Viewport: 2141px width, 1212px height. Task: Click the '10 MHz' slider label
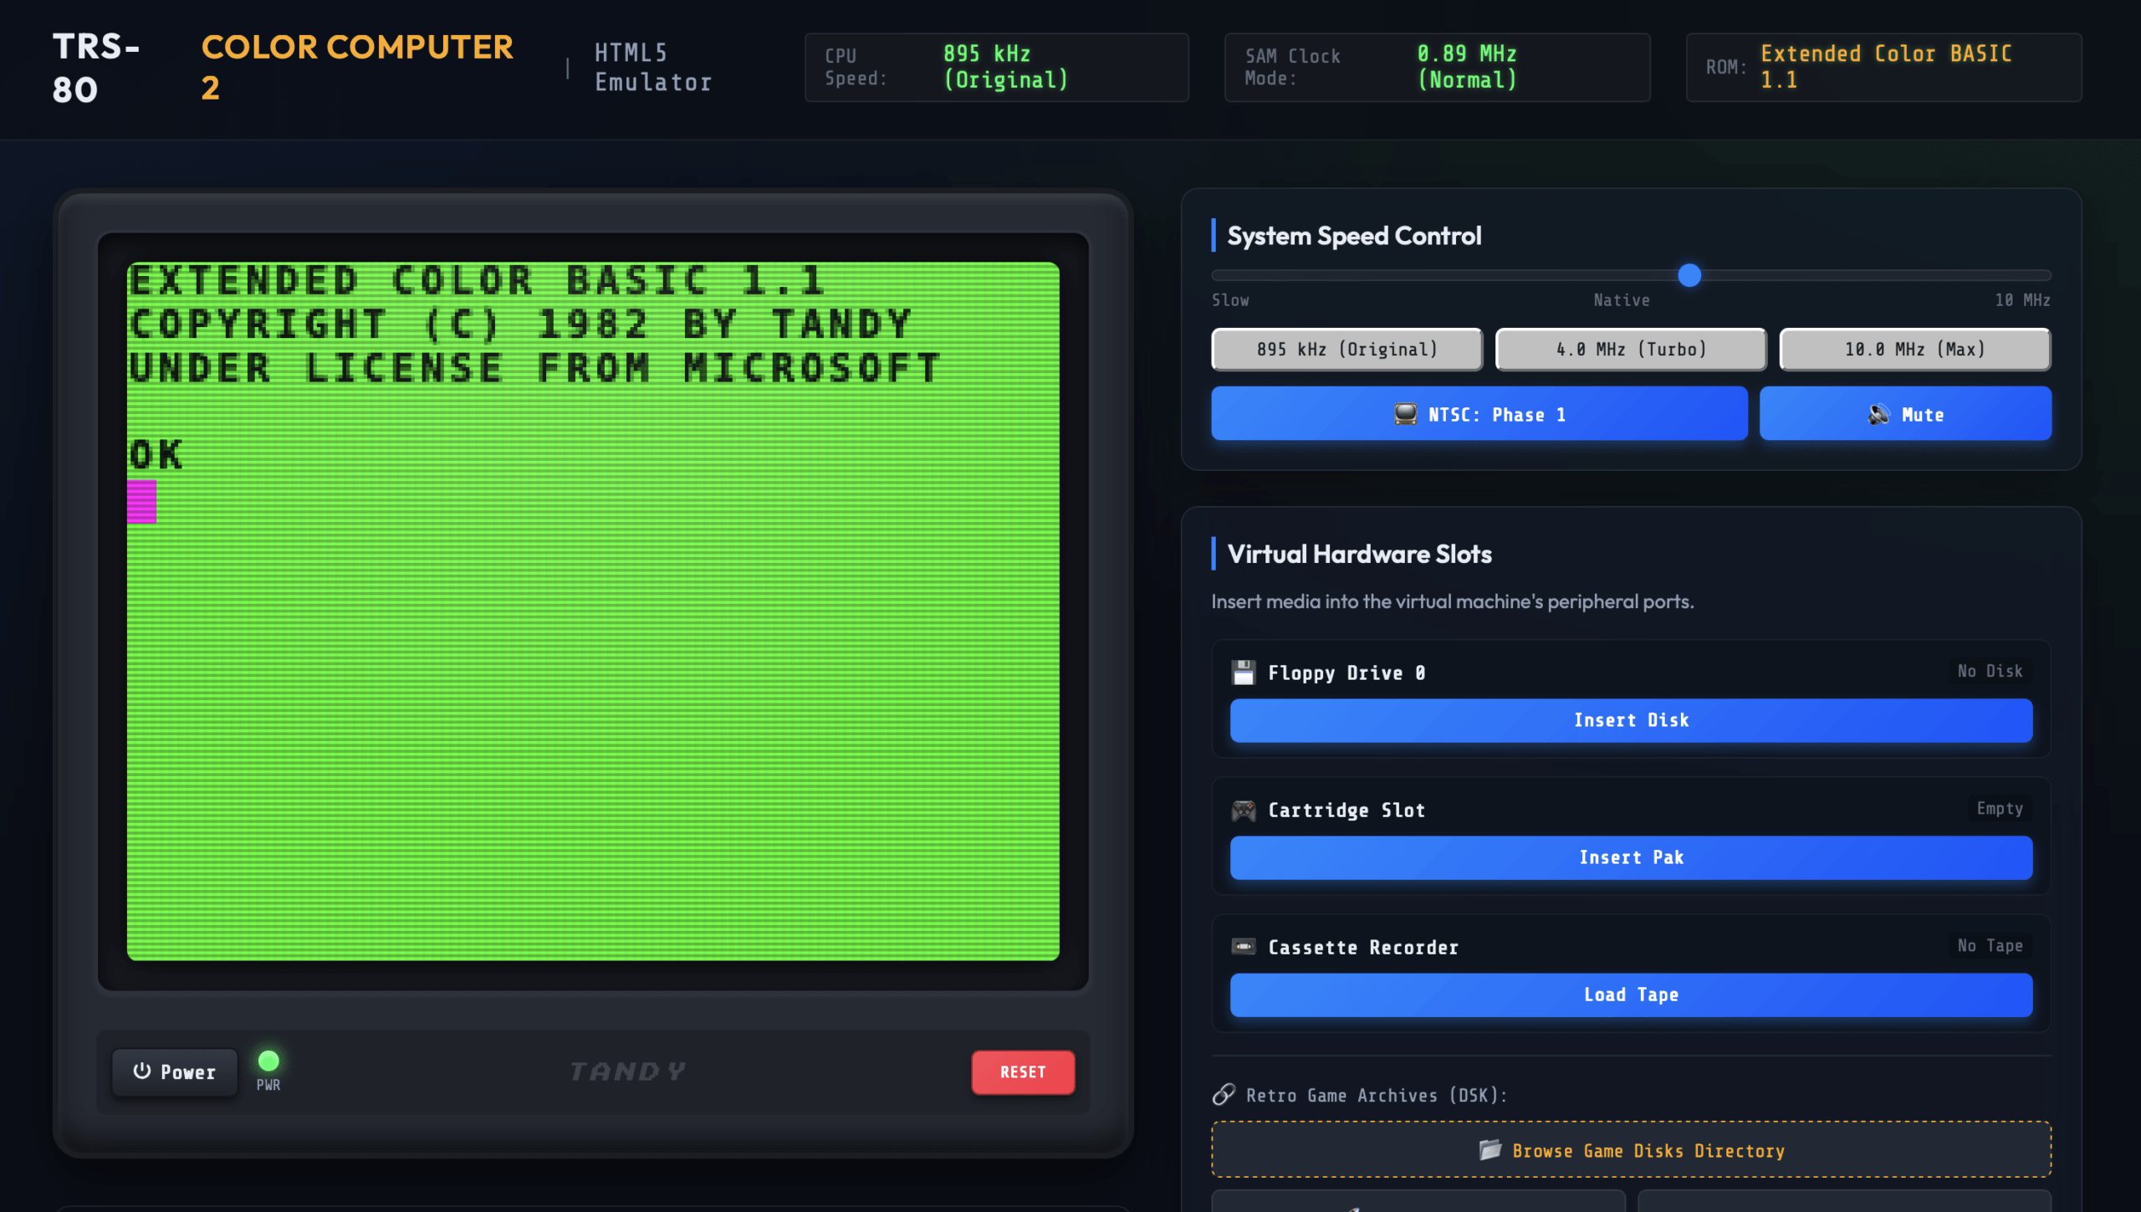(2022, 300)
